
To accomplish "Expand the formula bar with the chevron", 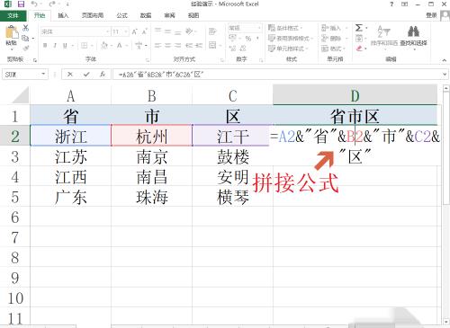I will [x=445, y=74].
